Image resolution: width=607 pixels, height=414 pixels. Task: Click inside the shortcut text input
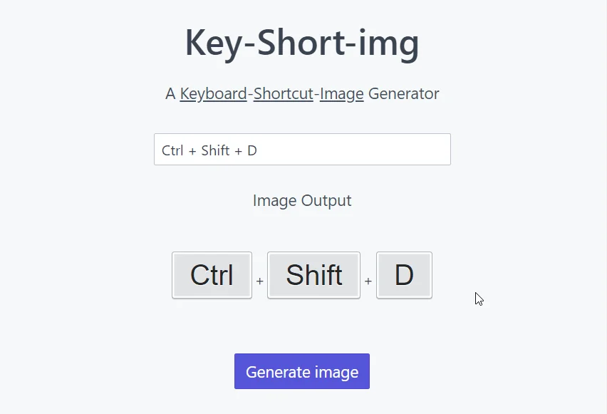point(302,149)
